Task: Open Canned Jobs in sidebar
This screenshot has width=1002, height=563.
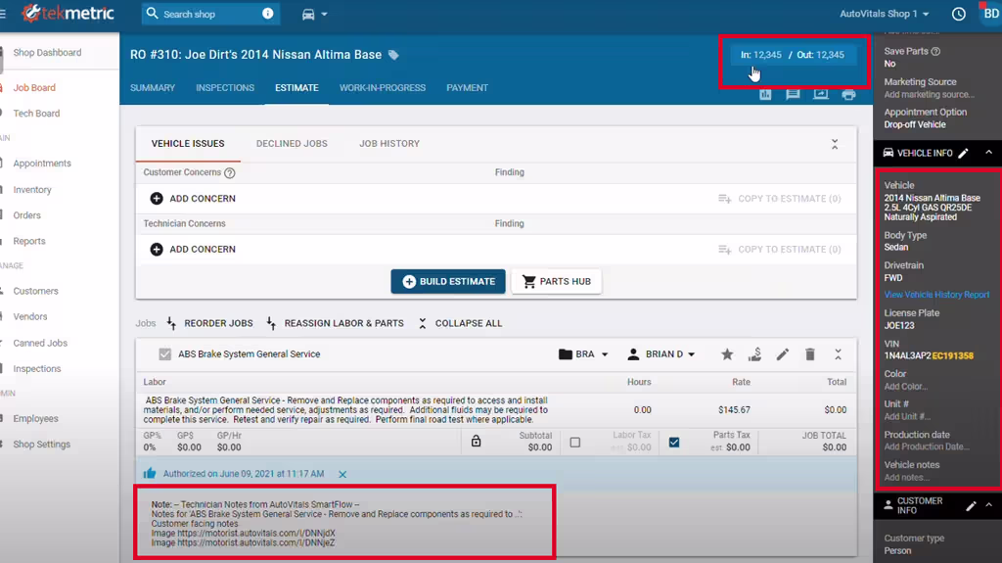Action: coord(40,343)
